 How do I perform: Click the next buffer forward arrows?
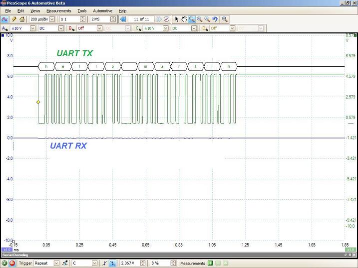click(159, 19)
